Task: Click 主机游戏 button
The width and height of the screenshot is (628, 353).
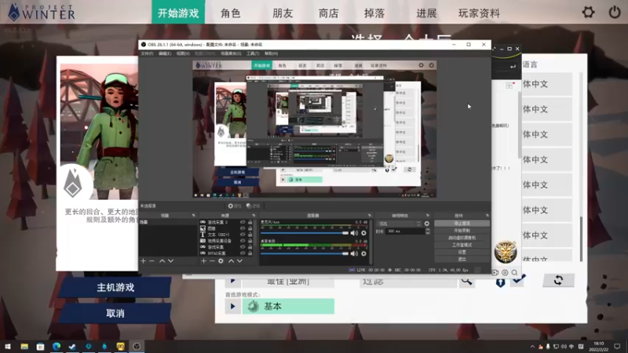Action: 115,287
